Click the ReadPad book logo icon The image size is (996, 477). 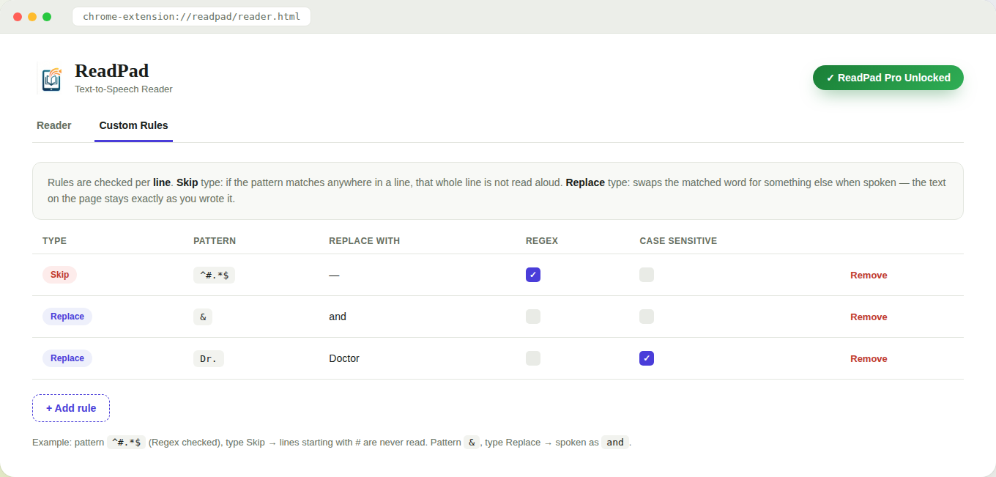51,78
